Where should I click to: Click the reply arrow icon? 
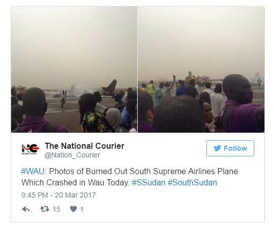26,209
